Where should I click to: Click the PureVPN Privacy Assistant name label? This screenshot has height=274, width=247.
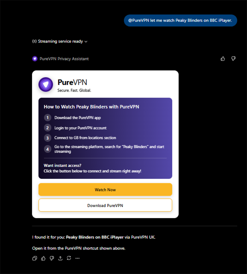pos(64,59)
